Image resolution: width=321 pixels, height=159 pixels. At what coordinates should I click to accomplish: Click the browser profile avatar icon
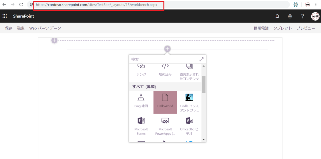(307, 5)
